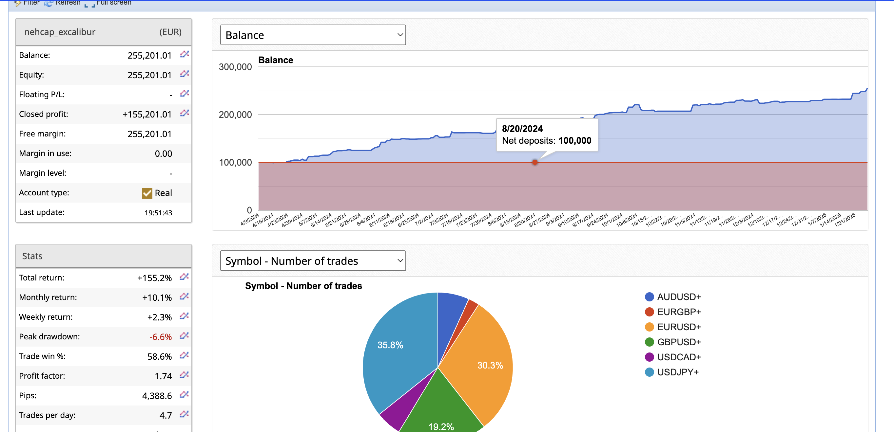Click the chart icon next to Balance

(x=184, y=54)
